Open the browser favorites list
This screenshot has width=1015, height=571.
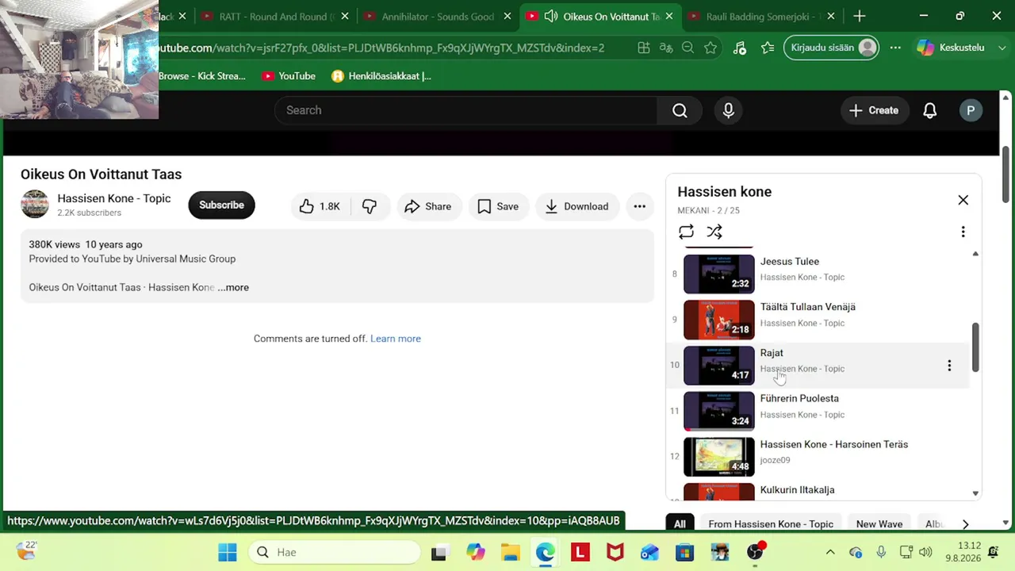coord(768,48)
